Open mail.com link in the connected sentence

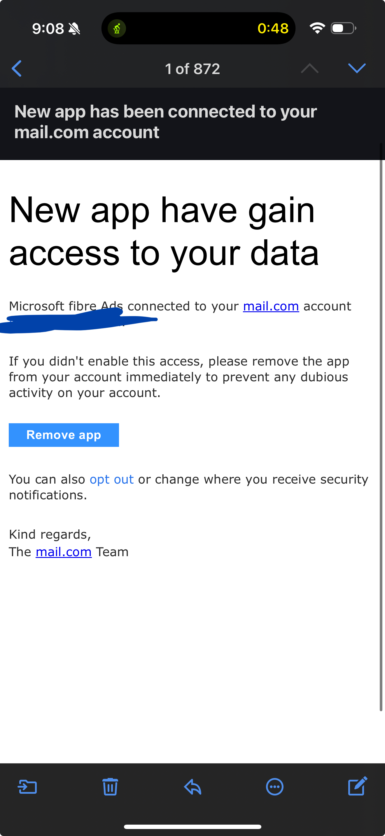coord(271,306)
